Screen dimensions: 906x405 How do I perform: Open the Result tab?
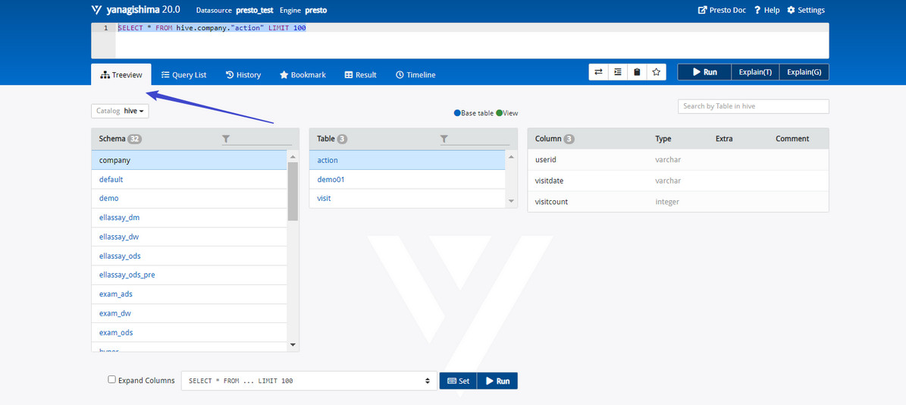tap(361, 74)
